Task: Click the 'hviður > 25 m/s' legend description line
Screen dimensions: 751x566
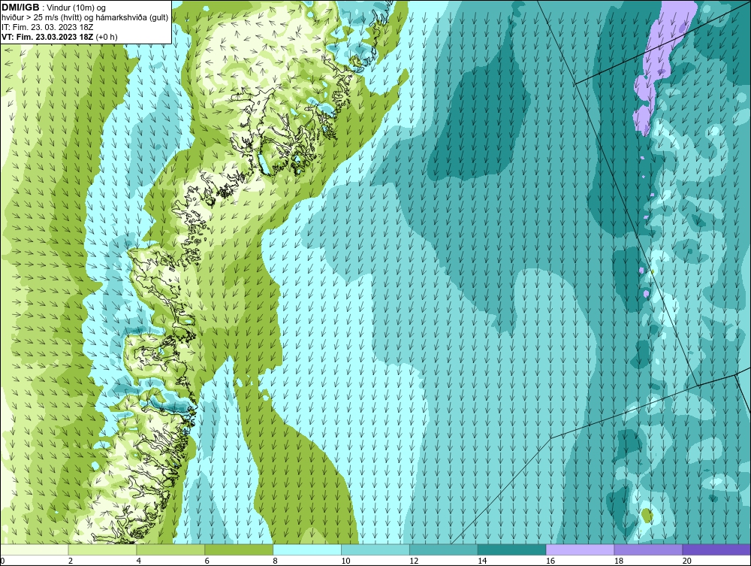Action: click(85, 18)
